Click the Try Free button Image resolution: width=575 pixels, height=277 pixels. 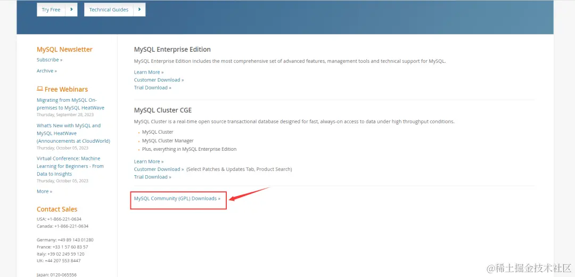tap(57, 10)
